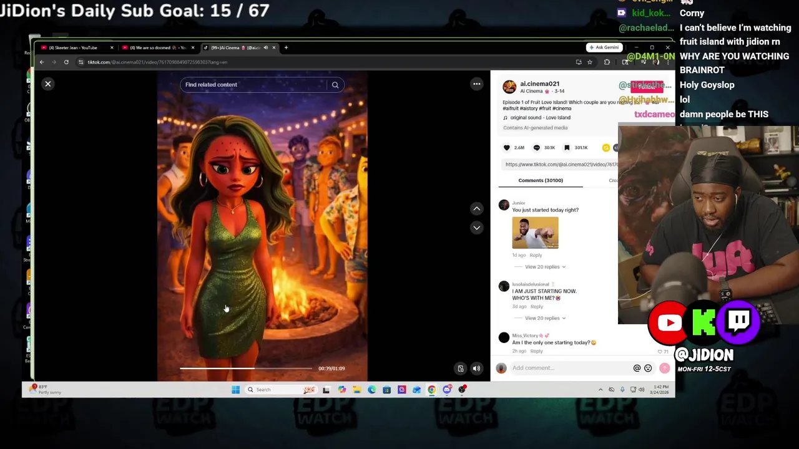Open the 83°F weather widget

pos(45,390)
